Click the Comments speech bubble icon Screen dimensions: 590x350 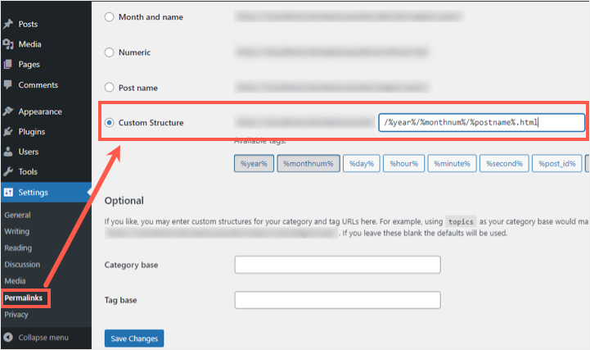[8, 84]
